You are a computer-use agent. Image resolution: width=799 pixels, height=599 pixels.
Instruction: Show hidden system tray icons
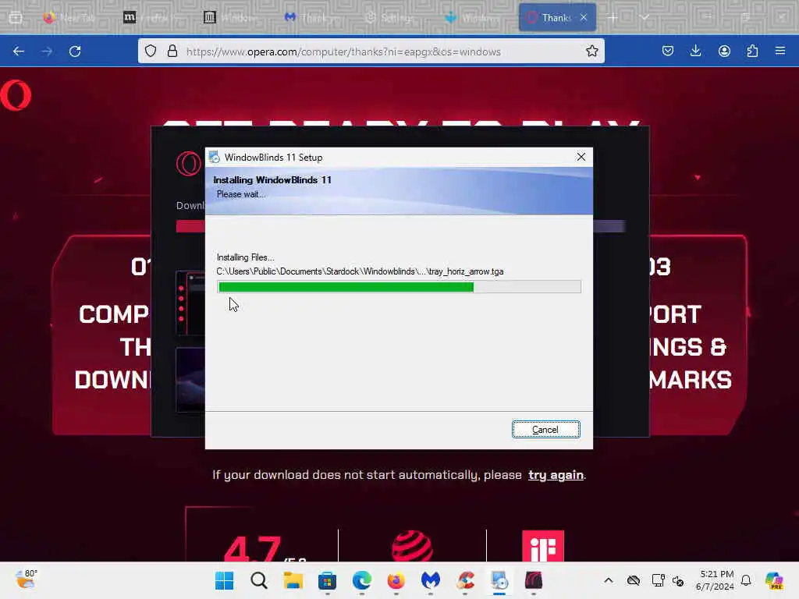pyautogui.click(x=609, y=580)
